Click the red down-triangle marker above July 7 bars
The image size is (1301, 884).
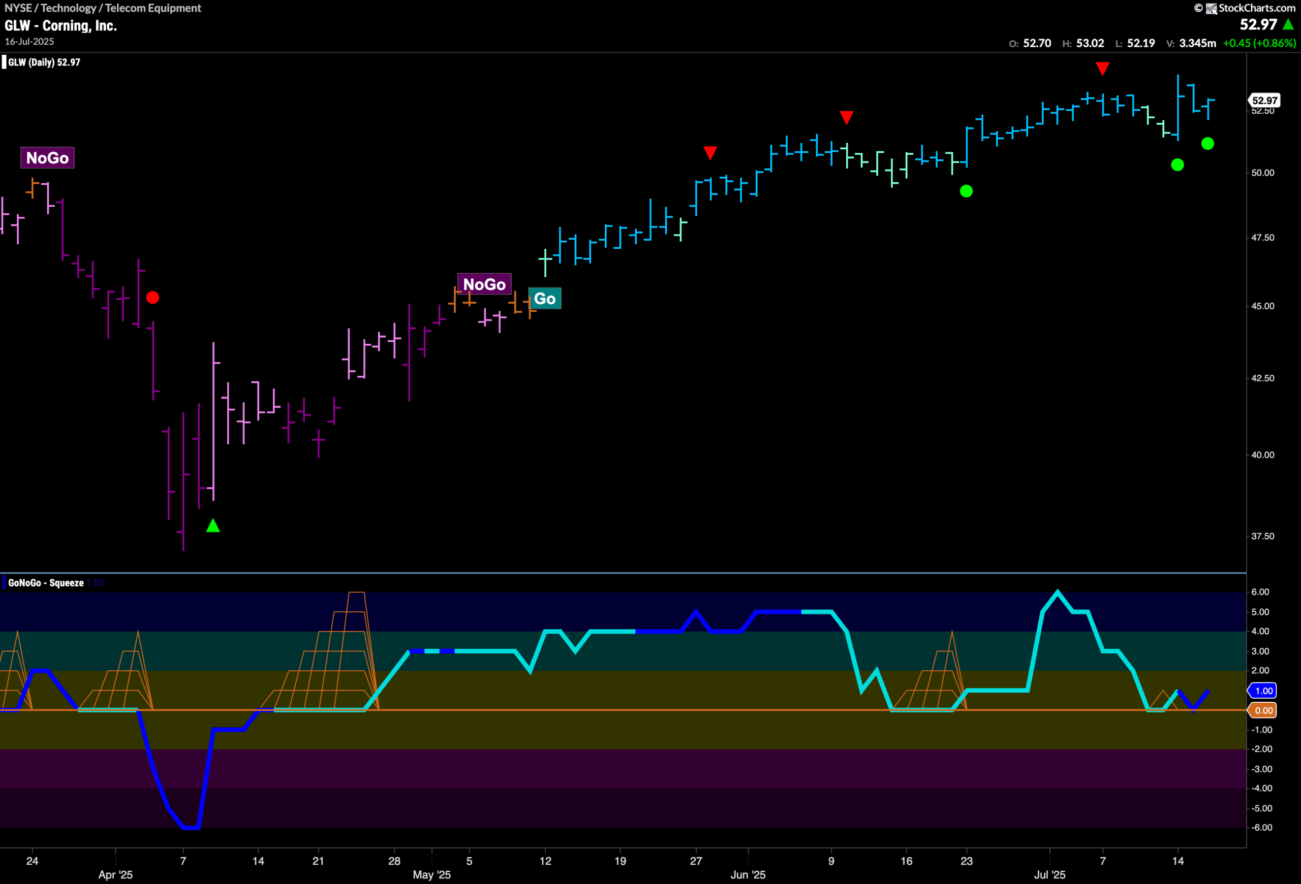1102,69
